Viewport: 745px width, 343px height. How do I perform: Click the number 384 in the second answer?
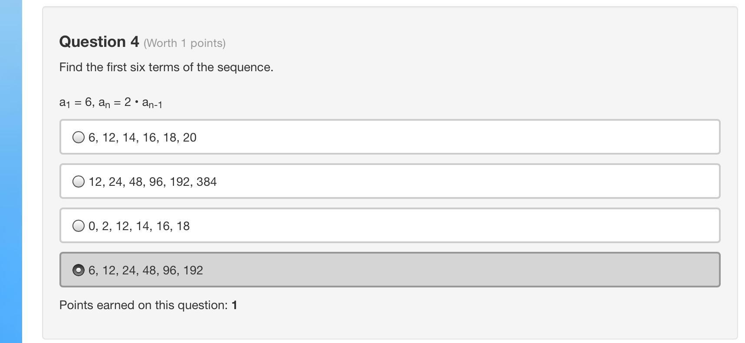coord(207,182)
